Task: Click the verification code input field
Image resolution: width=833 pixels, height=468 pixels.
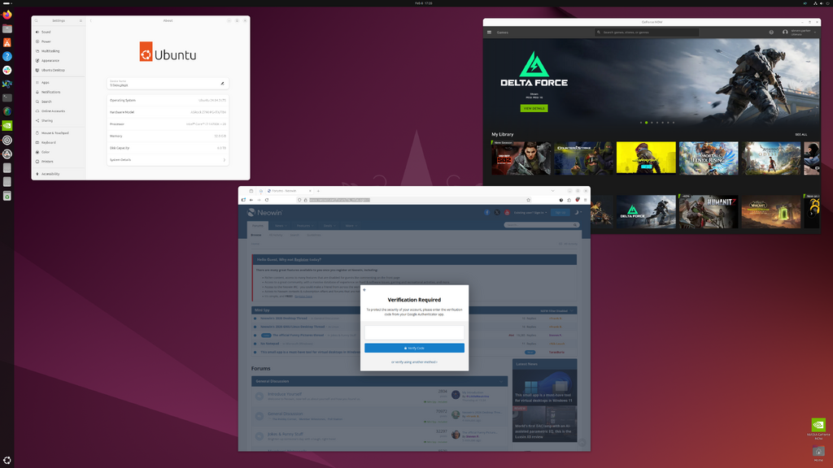Action: [x=414, y=332]
